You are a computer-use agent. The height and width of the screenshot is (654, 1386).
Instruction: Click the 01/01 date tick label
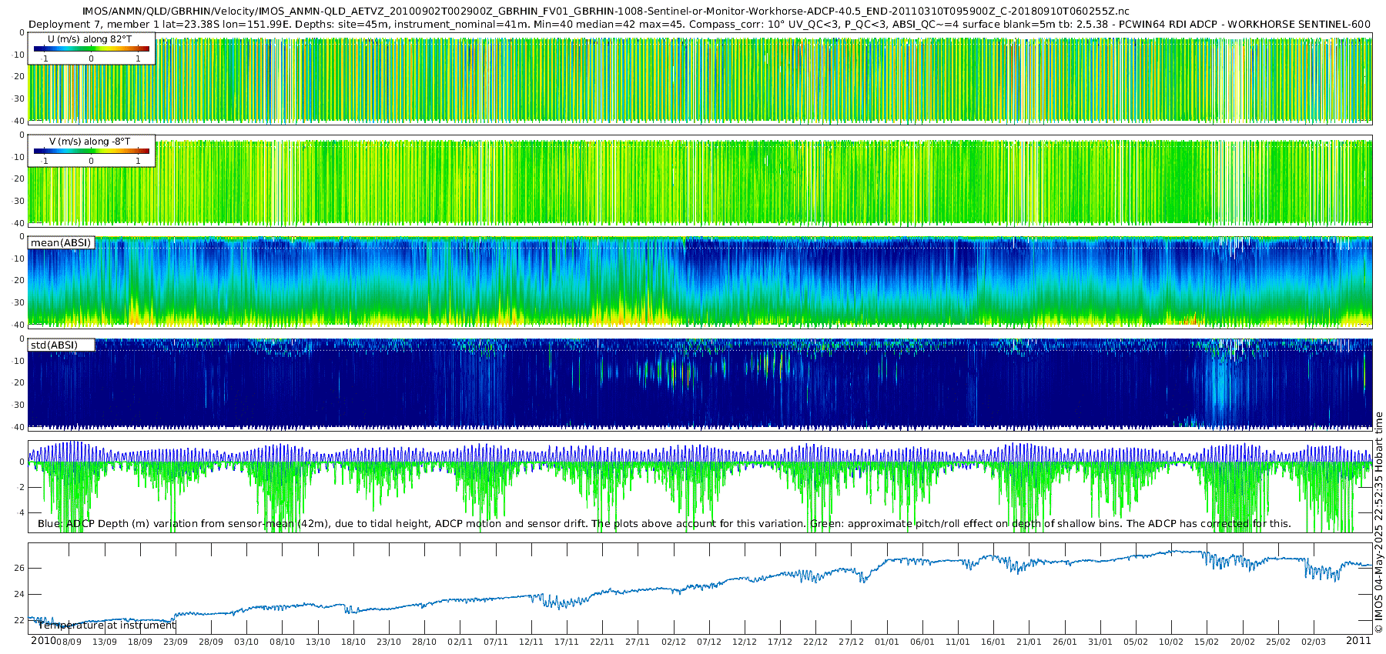pyautogui.click(x=886, y=642)
